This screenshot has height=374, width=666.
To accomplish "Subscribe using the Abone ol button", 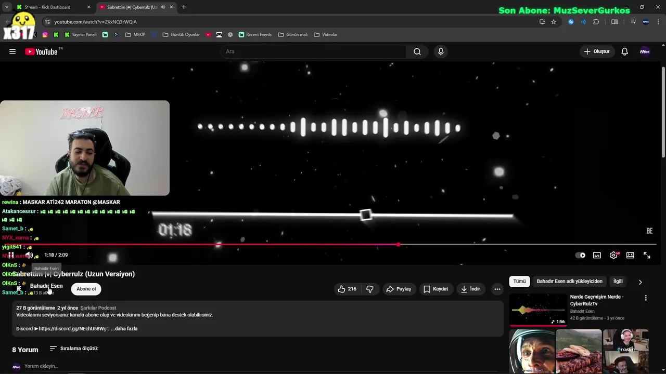I will [86, 289].
